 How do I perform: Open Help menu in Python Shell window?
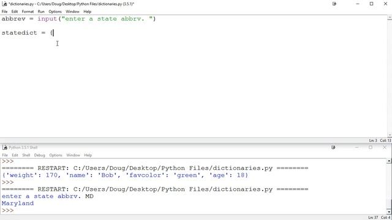pyautogui.click(x=88, y=155)
